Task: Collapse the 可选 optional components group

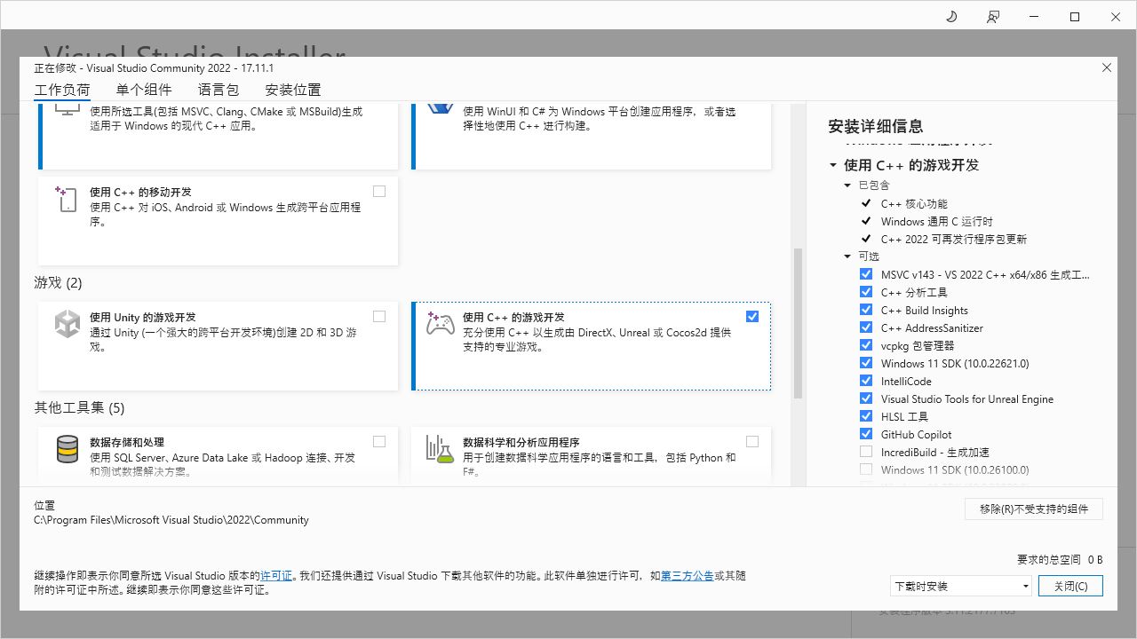Action: 847,256
